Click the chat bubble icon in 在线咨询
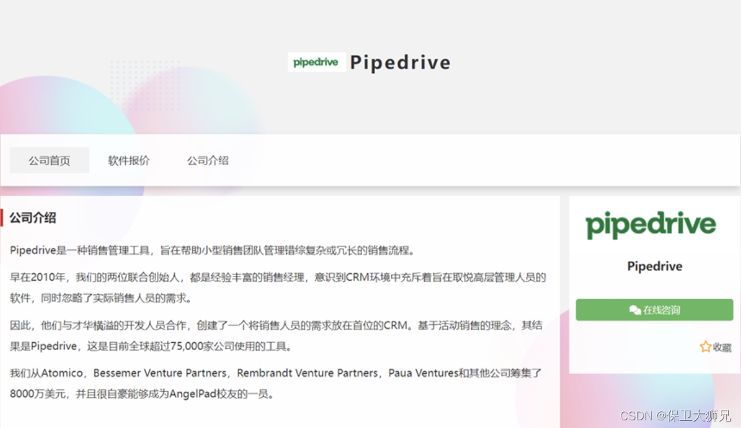741x428 pixels. click(x=635, y=310)
